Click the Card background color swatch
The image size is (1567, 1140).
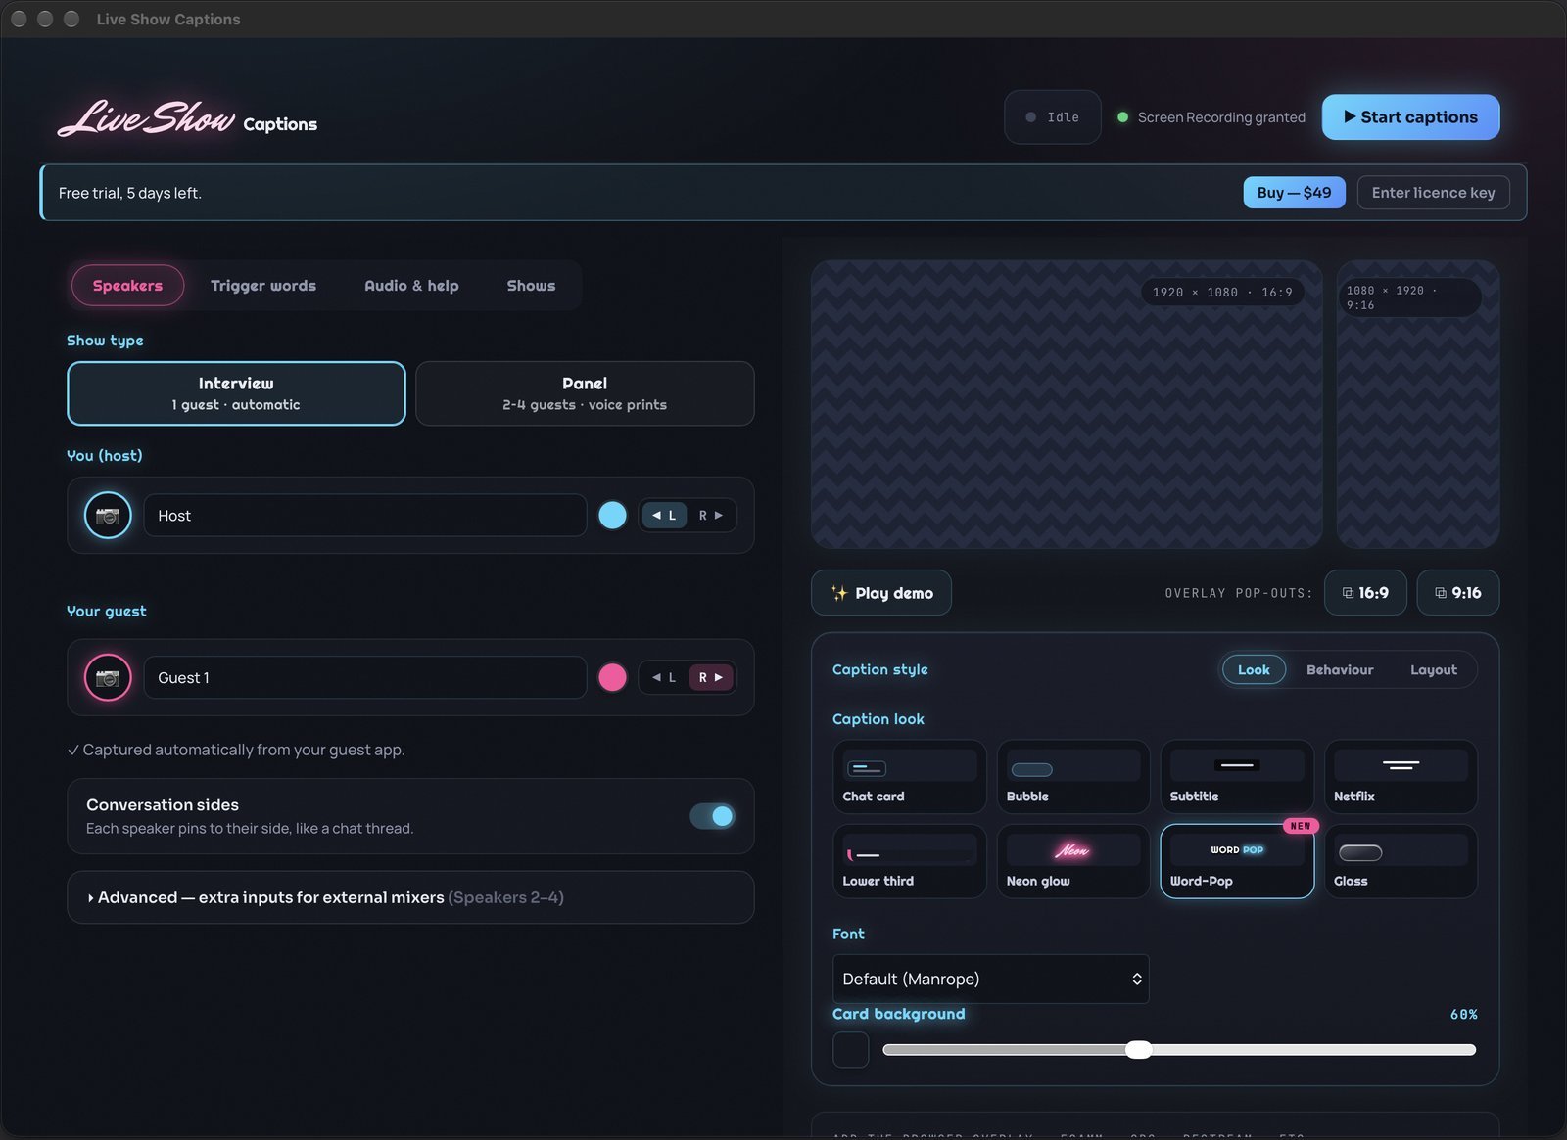(x=850, y=1050)
